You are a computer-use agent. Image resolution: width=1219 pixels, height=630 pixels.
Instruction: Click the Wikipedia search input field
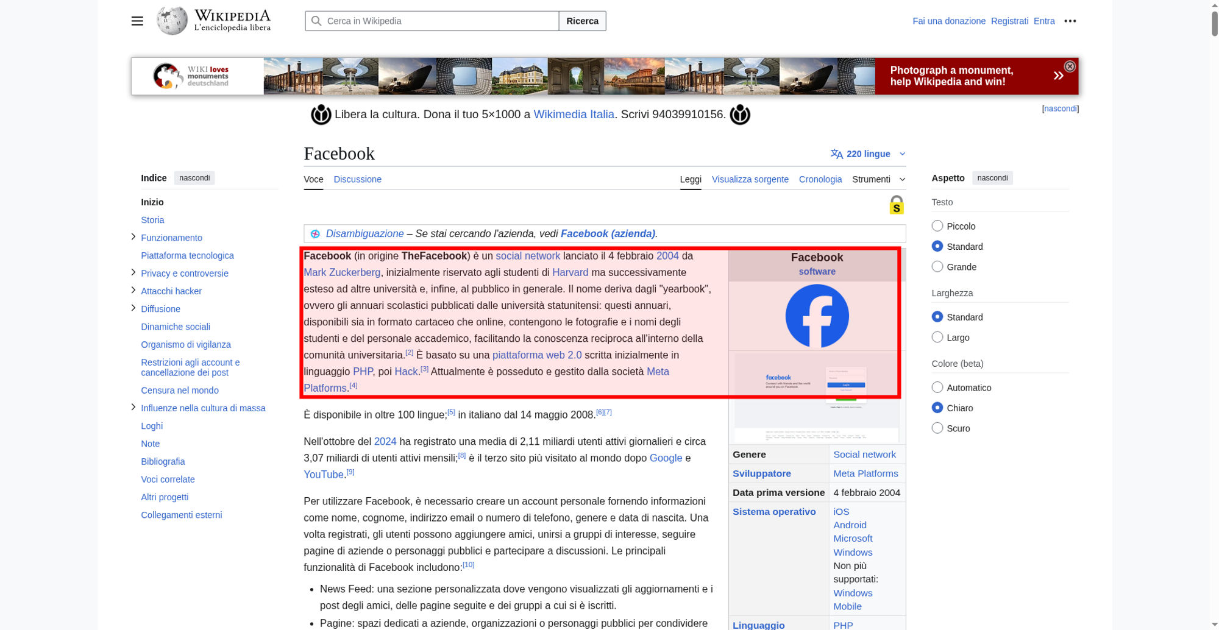tap(432, 21)
